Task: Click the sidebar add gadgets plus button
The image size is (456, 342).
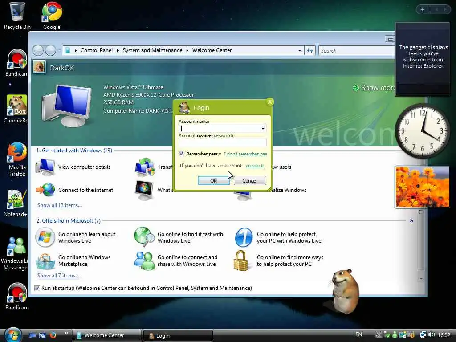Action: [423, 9]
